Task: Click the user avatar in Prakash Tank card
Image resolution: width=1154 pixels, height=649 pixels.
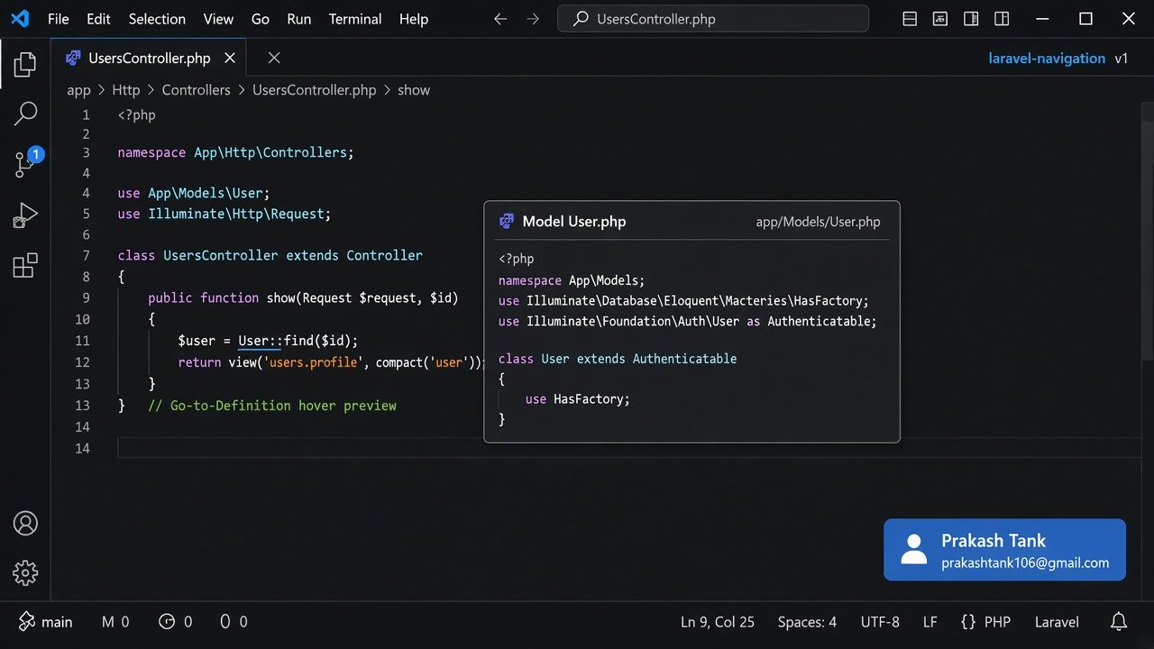Action: tap(914, 549)
